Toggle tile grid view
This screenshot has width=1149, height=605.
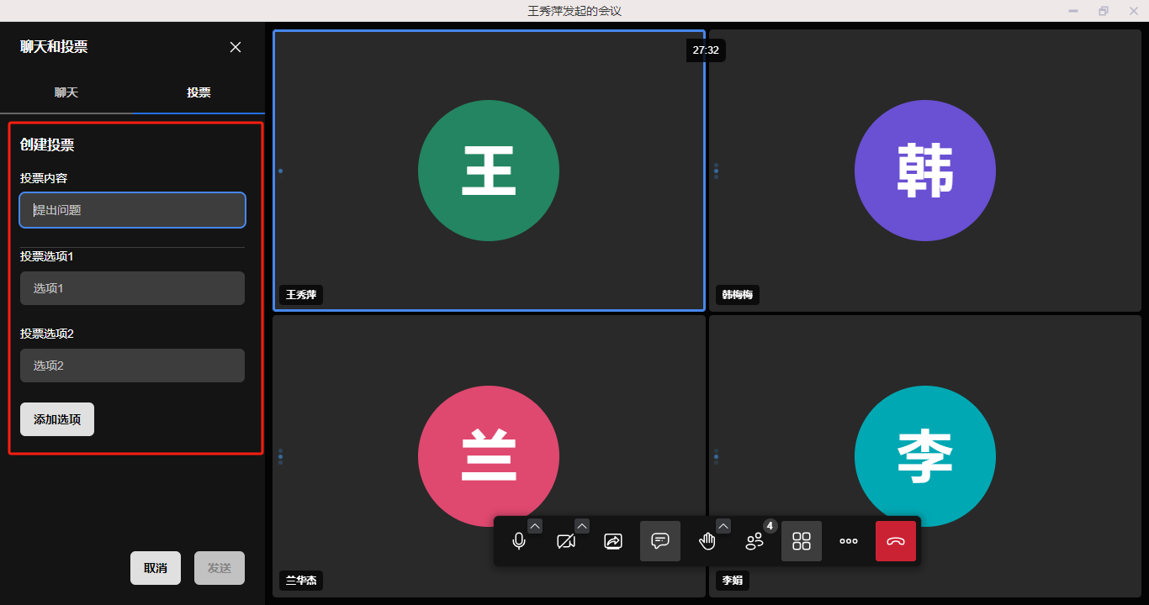point(802,541)
